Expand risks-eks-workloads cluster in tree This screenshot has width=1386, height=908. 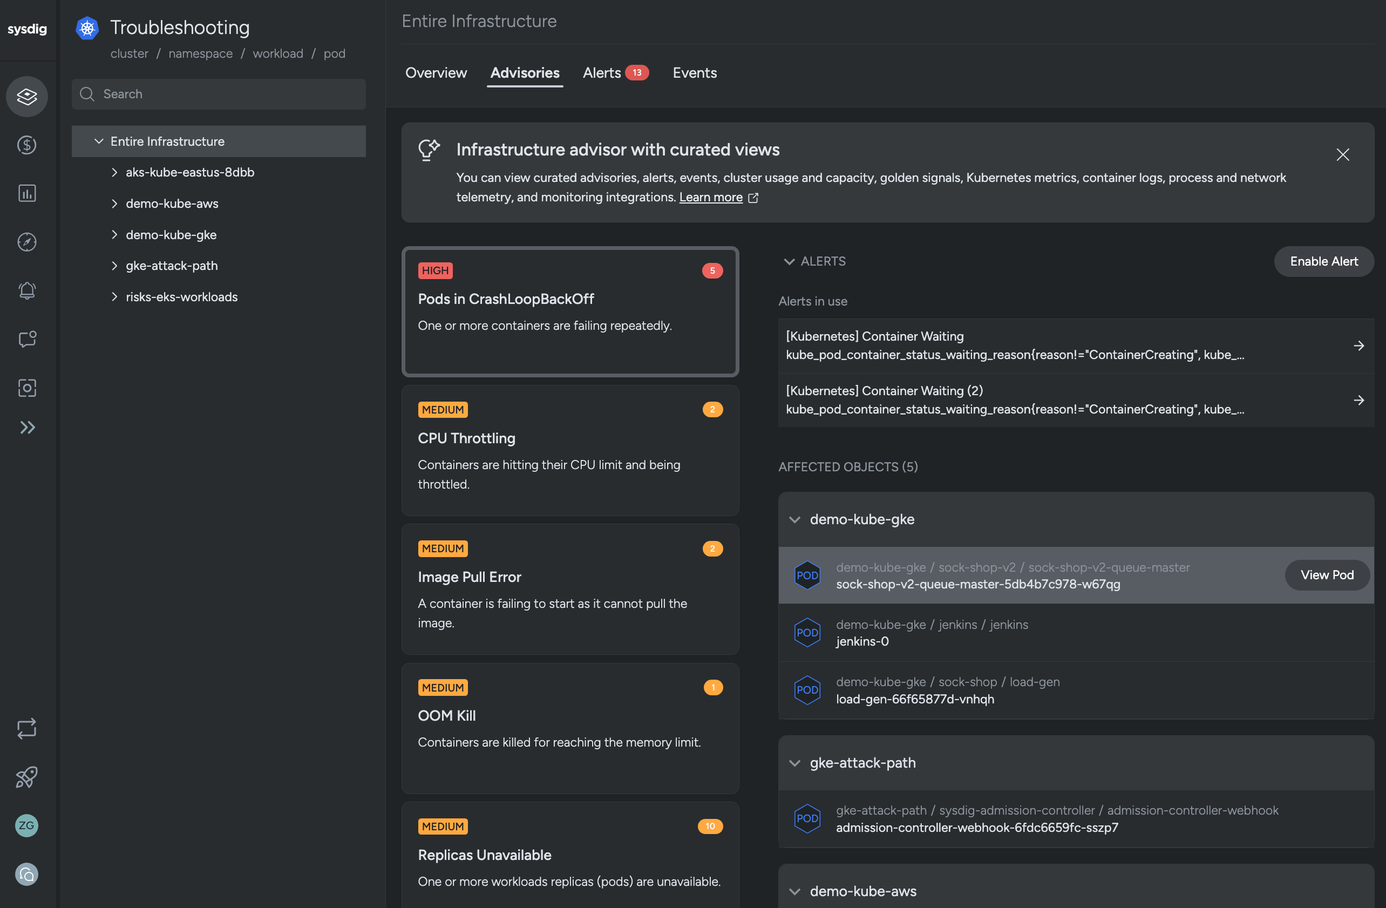point(114,297)
